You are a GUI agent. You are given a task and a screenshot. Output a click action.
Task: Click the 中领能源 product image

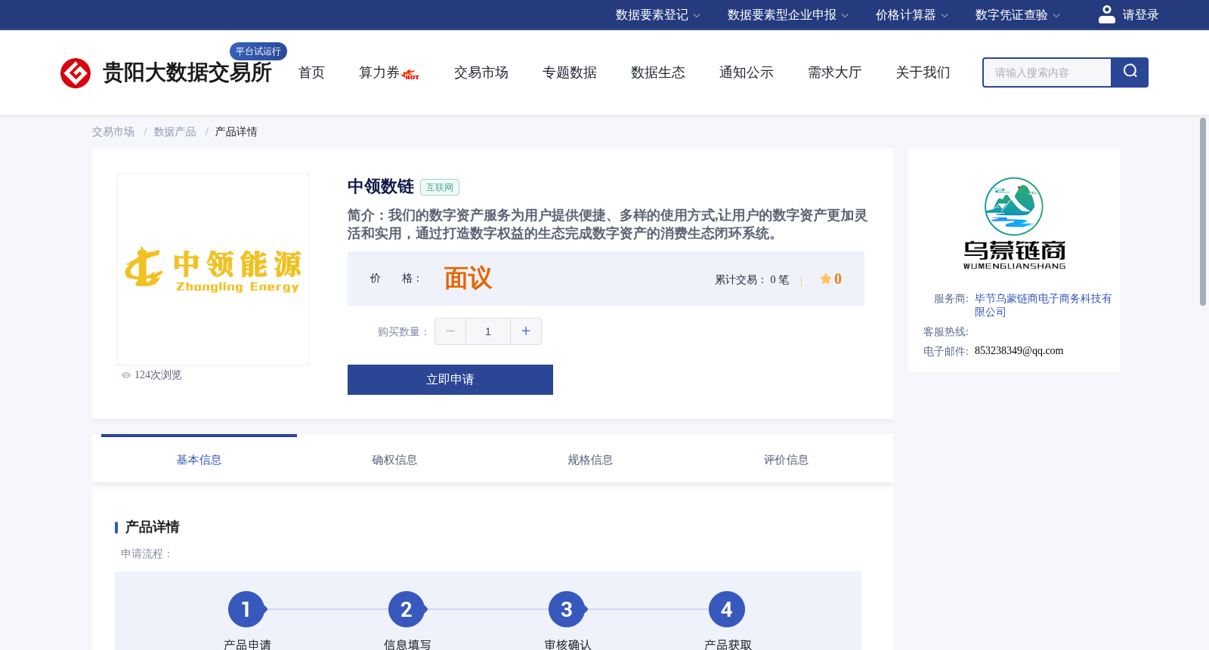(213, 270)
